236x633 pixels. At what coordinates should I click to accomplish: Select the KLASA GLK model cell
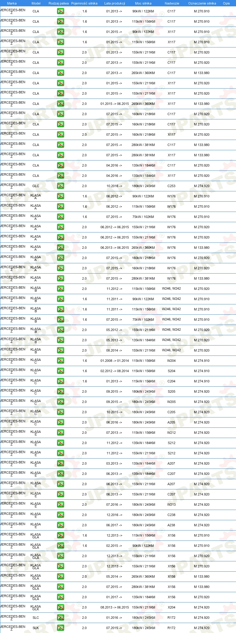point(36,608)
